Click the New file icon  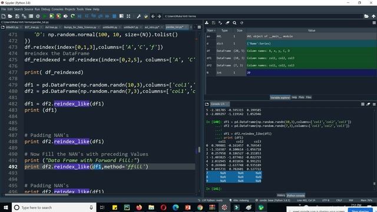click(x=4, y=16)
